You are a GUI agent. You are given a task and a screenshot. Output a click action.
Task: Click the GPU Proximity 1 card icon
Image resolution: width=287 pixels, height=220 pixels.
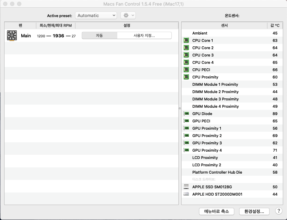[x=186, y=128]
